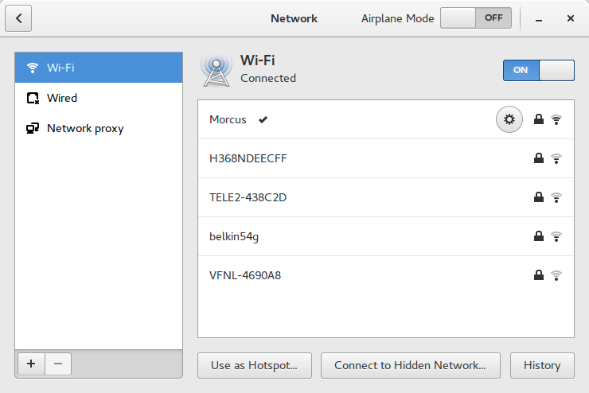Click the back arrow button
The image size is (589, 393).
tap(18, 18)
